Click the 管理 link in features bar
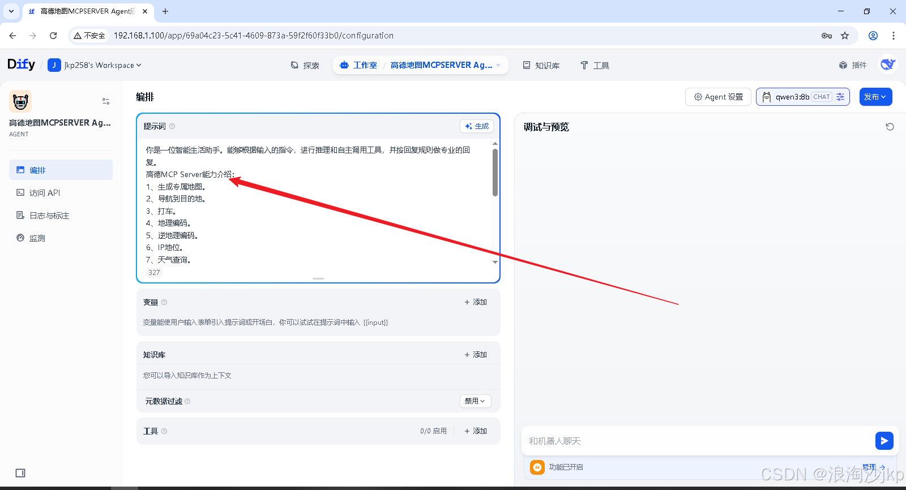This screenshot has height=490, width=906. [x=873, y=467]
